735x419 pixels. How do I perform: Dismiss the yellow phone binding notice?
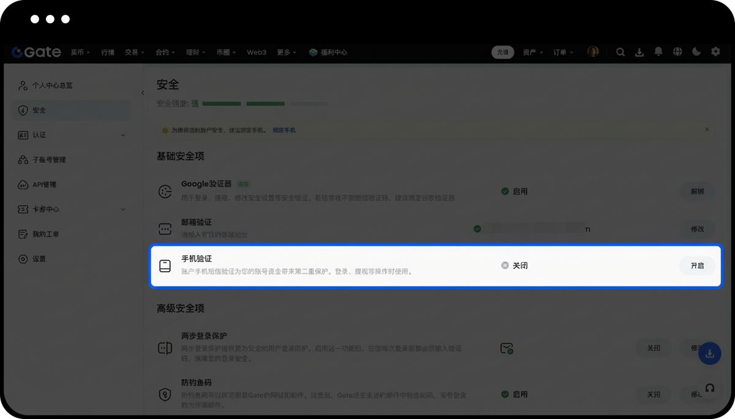[x=707, y=130]
